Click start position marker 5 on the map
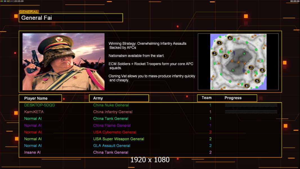The width and height of the screenshot is (300, 169). [257, 81]
